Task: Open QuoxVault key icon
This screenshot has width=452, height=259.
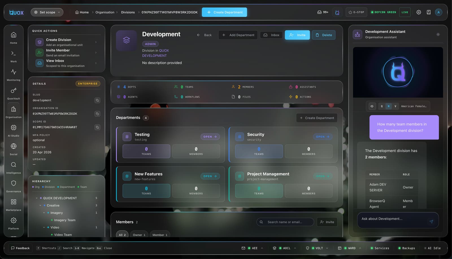Action: coord(14,94)
